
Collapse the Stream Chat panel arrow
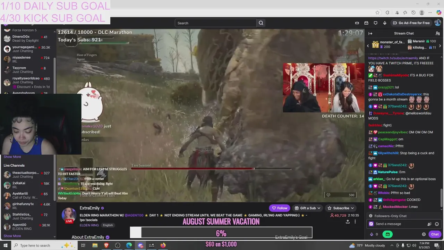[x=370, y=33]
